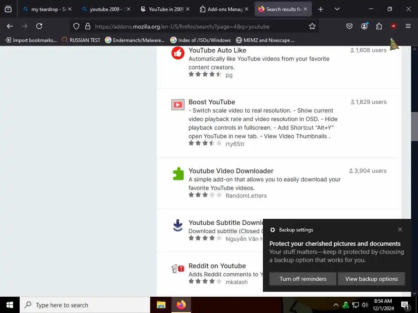This screenshot has height=313, width=418.
Task: Open Youtube Video Downloader link
Action: (231, 171)
